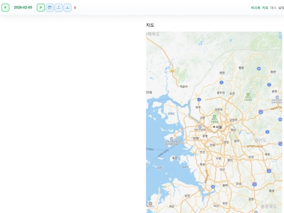284x213 pixels.
Task: Click the 파주 label on map
Action: tap(198, 107)
